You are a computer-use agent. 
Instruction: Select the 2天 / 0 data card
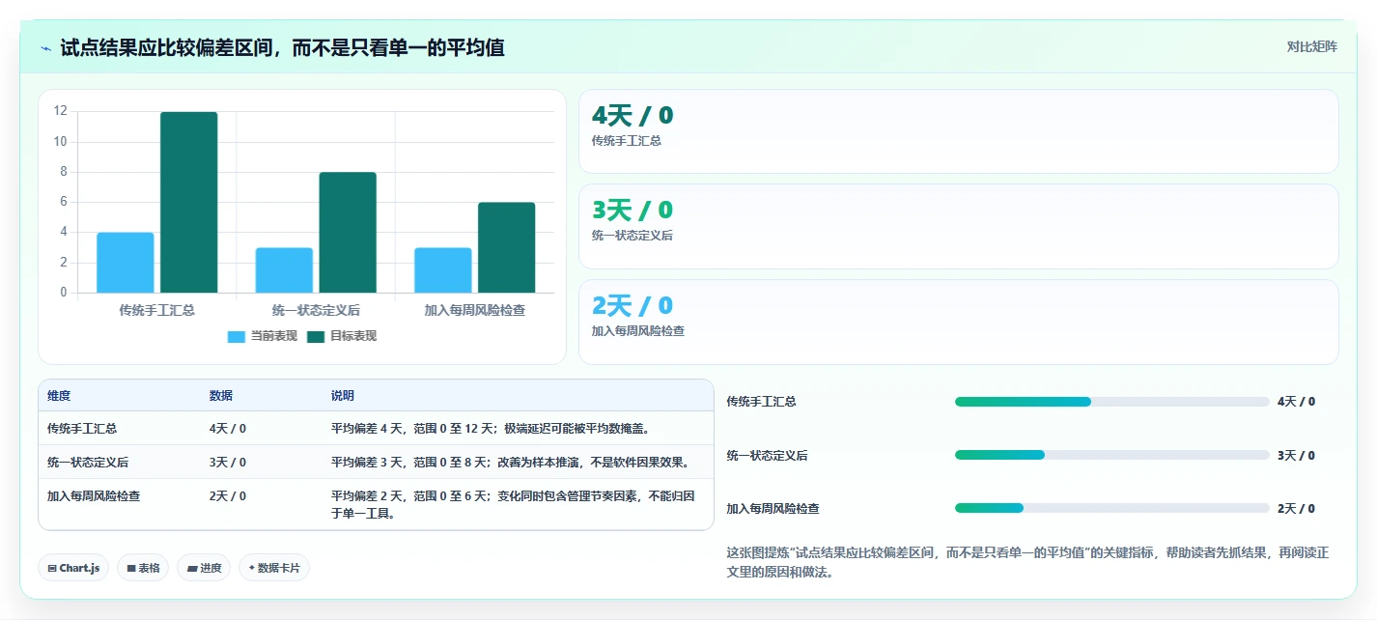(x=958, y=322)
